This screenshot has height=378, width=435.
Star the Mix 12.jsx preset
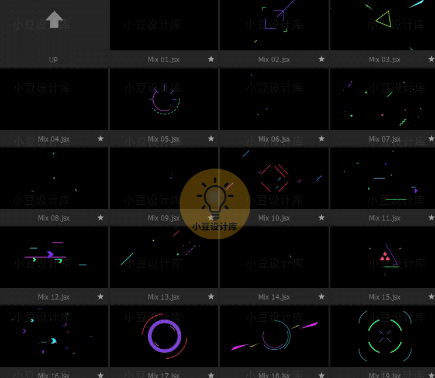pos(101,297)
